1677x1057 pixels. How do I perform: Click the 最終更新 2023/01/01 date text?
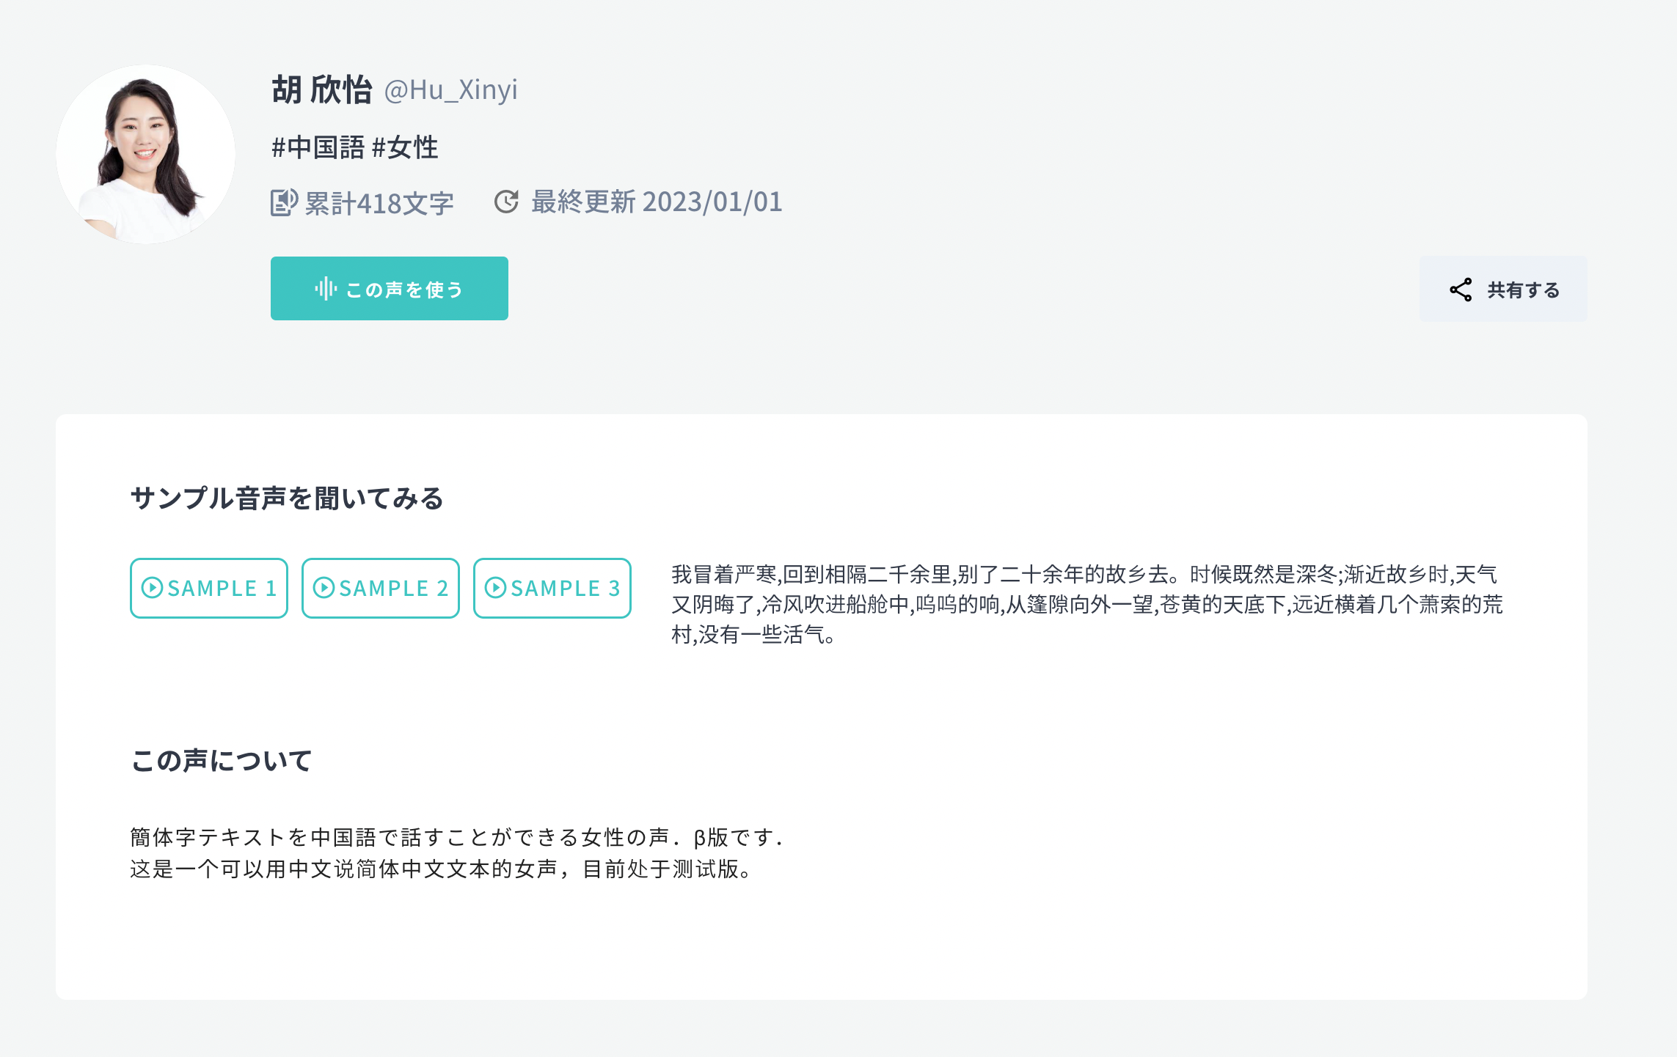click(655, 203)
